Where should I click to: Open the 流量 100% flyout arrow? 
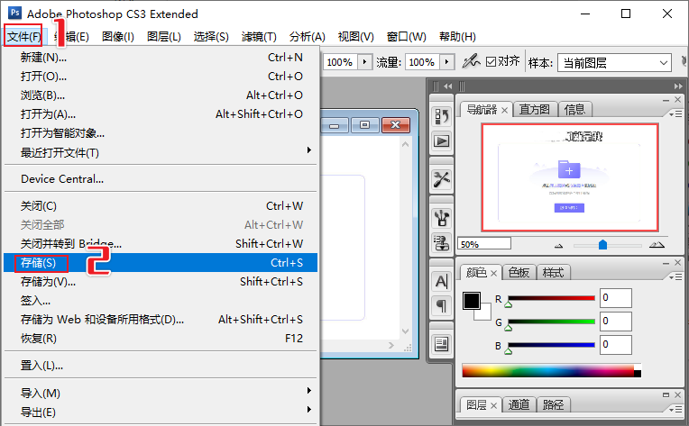tap(447, 62)
